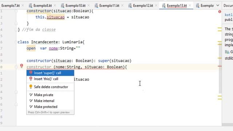Click pencil icon beside Make internal
This screenshot has height=131, width=233.
pos(31,101)
